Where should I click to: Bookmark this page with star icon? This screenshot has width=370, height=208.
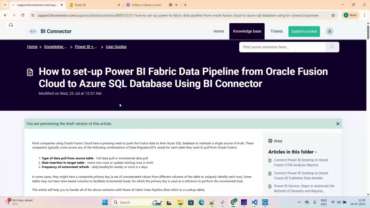(x=333, y=15)
